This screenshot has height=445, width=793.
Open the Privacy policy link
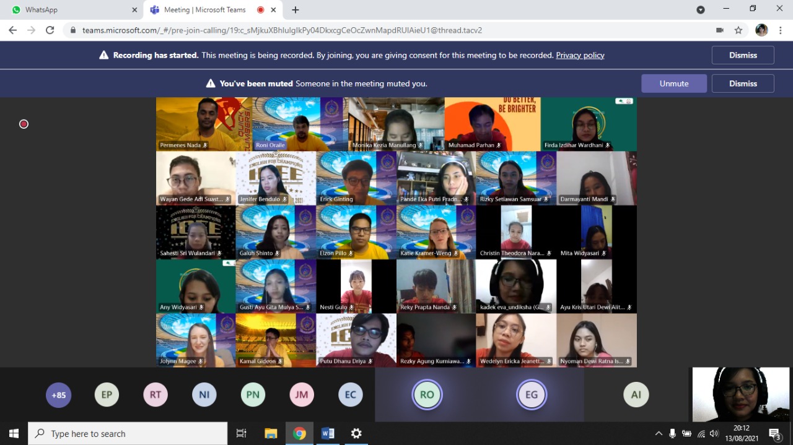point(580,55)
